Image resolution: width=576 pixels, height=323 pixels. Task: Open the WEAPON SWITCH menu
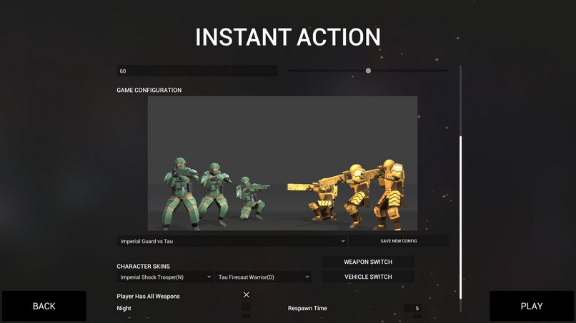point(368,262)
